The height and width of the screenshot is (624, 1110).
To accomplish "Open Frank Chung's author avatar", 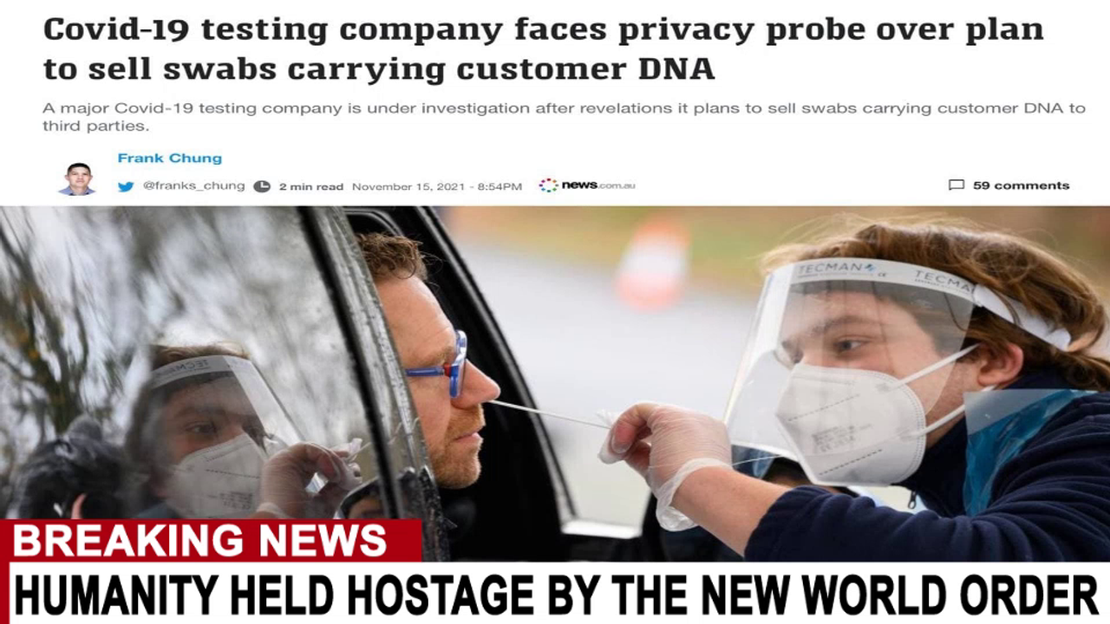I will [78, 179].
